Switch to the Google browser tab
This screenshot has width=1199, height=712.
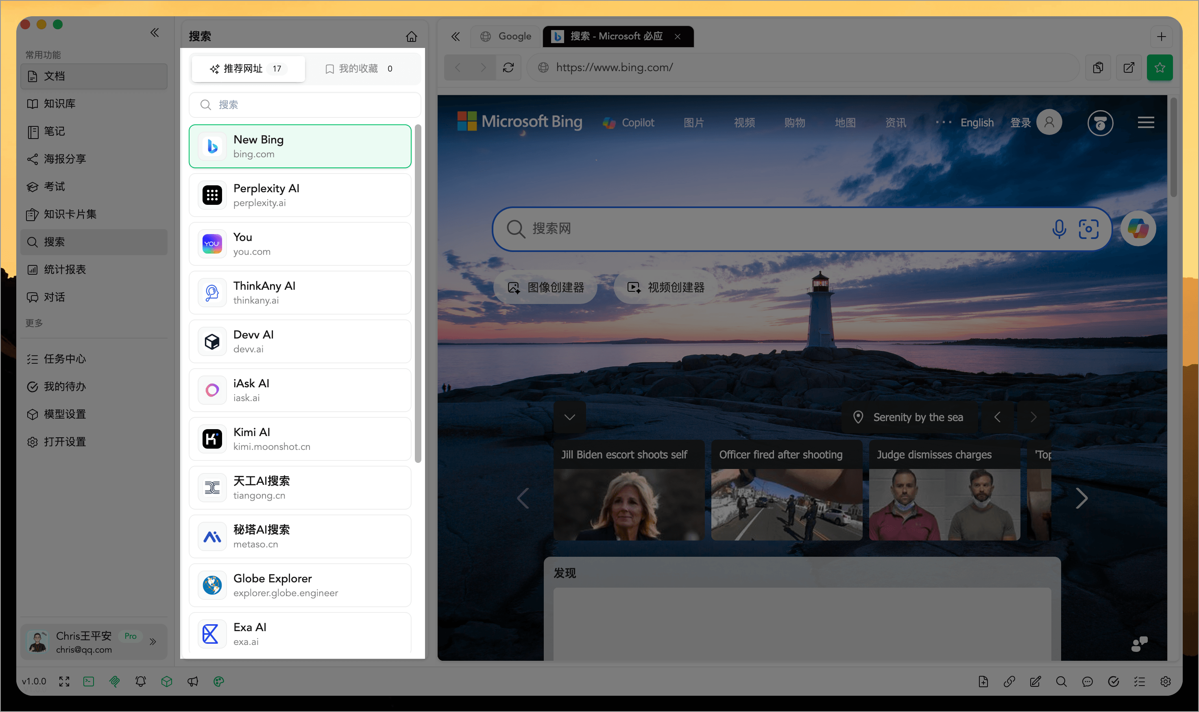(x=506, y=37)
